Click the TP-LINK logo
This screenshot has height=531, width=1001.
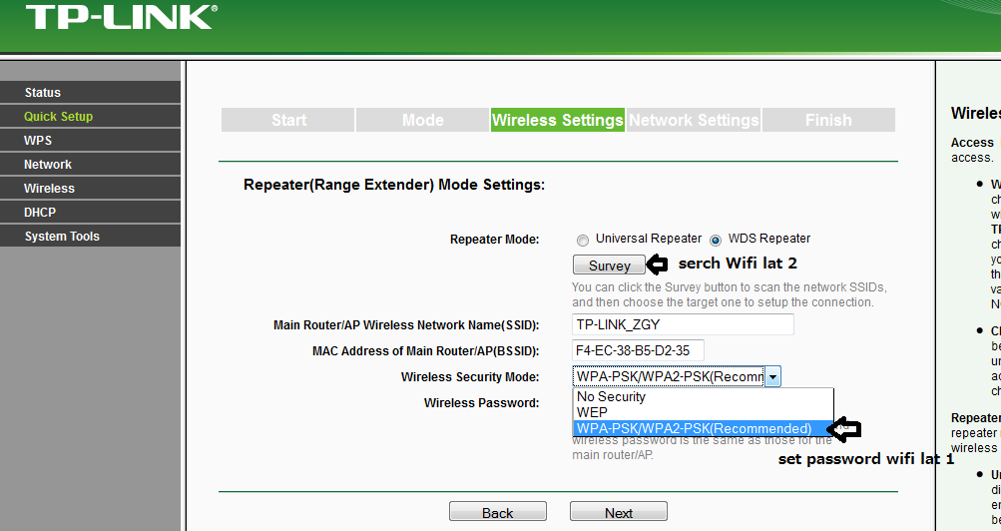point(122,17)
